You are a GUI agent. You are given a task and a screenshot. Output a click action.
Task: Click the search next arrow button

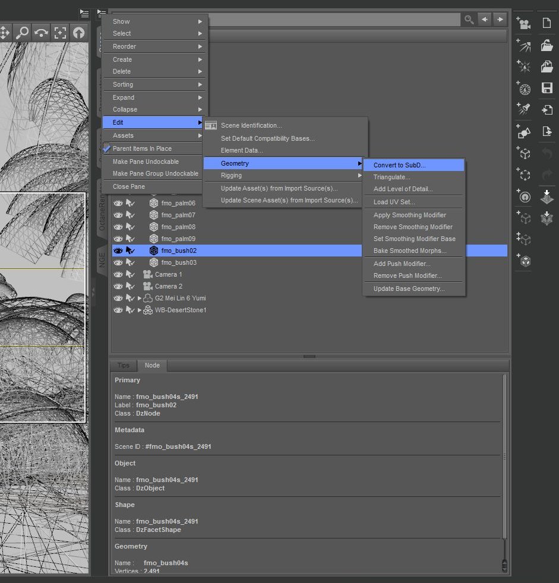pyautogui.click(x=500, y=20)
